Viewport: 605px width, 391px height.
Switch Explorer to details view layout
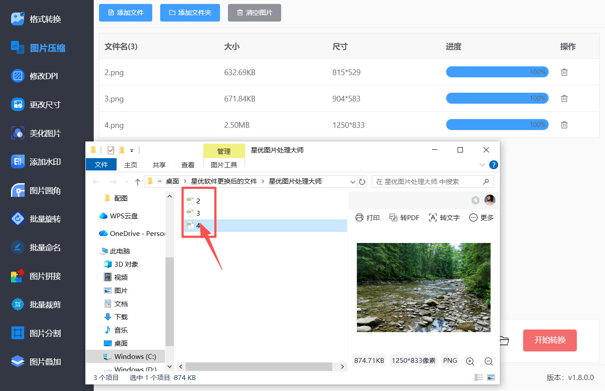point(479,377)
